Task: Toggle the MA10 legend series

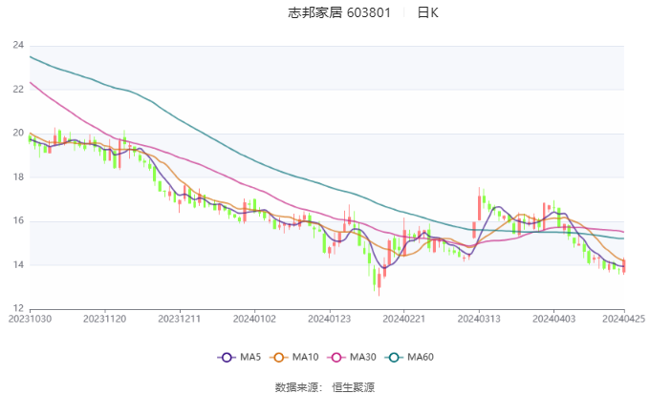Action: click(x=294, y=357)
